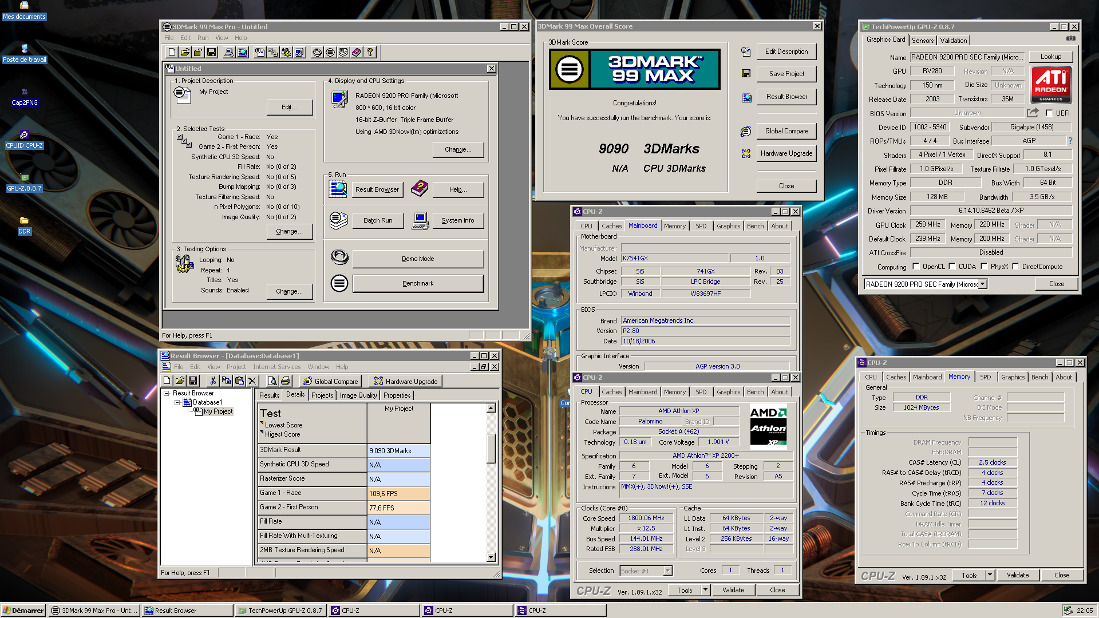Open the Caches tab in CPU-Z Mainboard window
Viewport: 1099px width, 618px height.
pyautogui.click(x=611, y=226)
